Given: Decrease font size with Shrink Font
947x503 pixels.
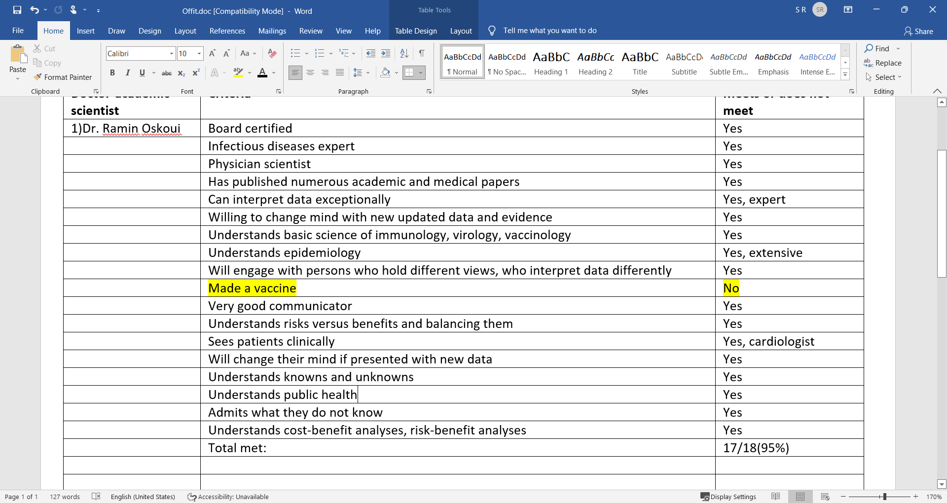Looking at the screenshot, I should pyautogui.click(x=226, y=53).
